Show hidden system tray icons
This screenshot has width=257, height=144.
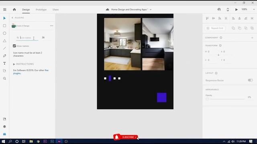pos(224,142)
